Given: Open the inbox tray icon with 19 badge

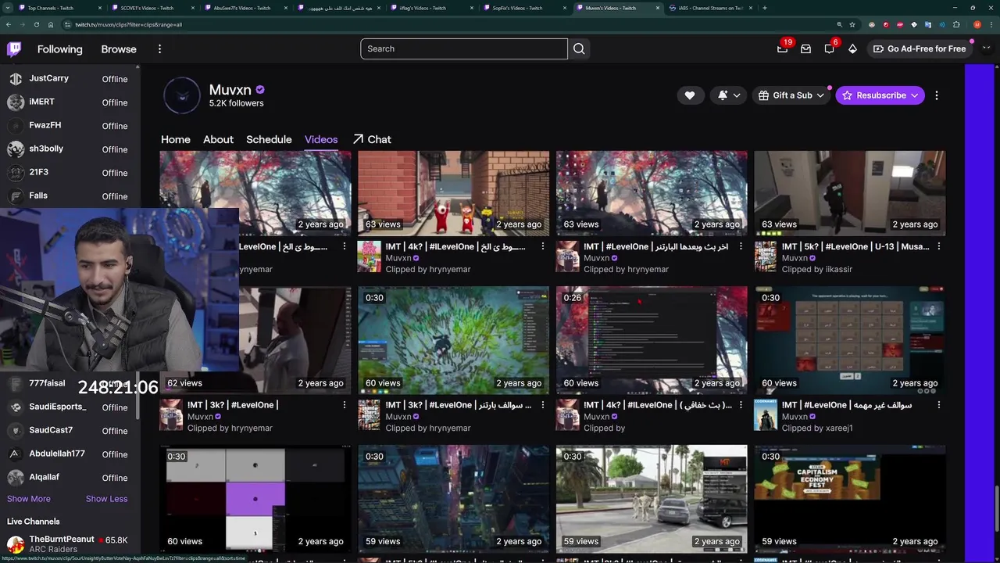Looking at the screenshot, I should (x=782, y=48).
